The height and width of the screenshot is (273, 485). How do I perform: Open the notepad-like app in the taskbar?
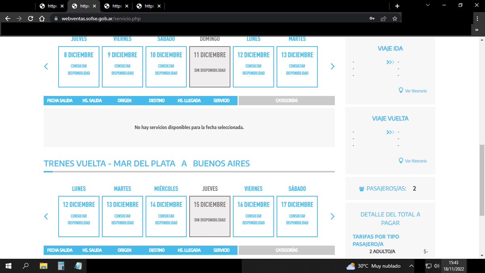(x=78, y=266)
